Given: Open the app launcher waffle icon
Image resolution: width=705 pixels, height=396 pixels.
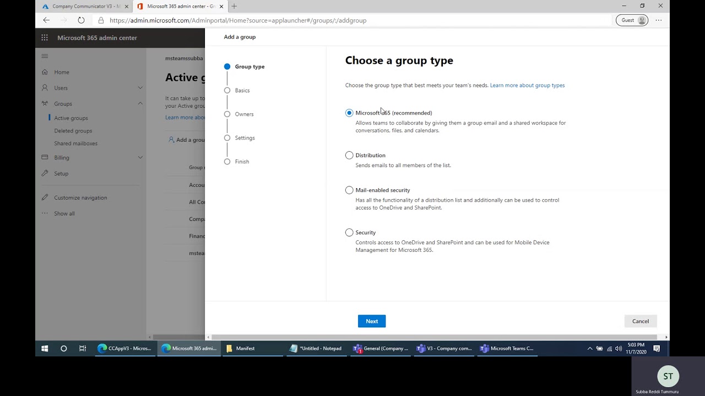Looking at the screenshot, I should click(45, 37).
